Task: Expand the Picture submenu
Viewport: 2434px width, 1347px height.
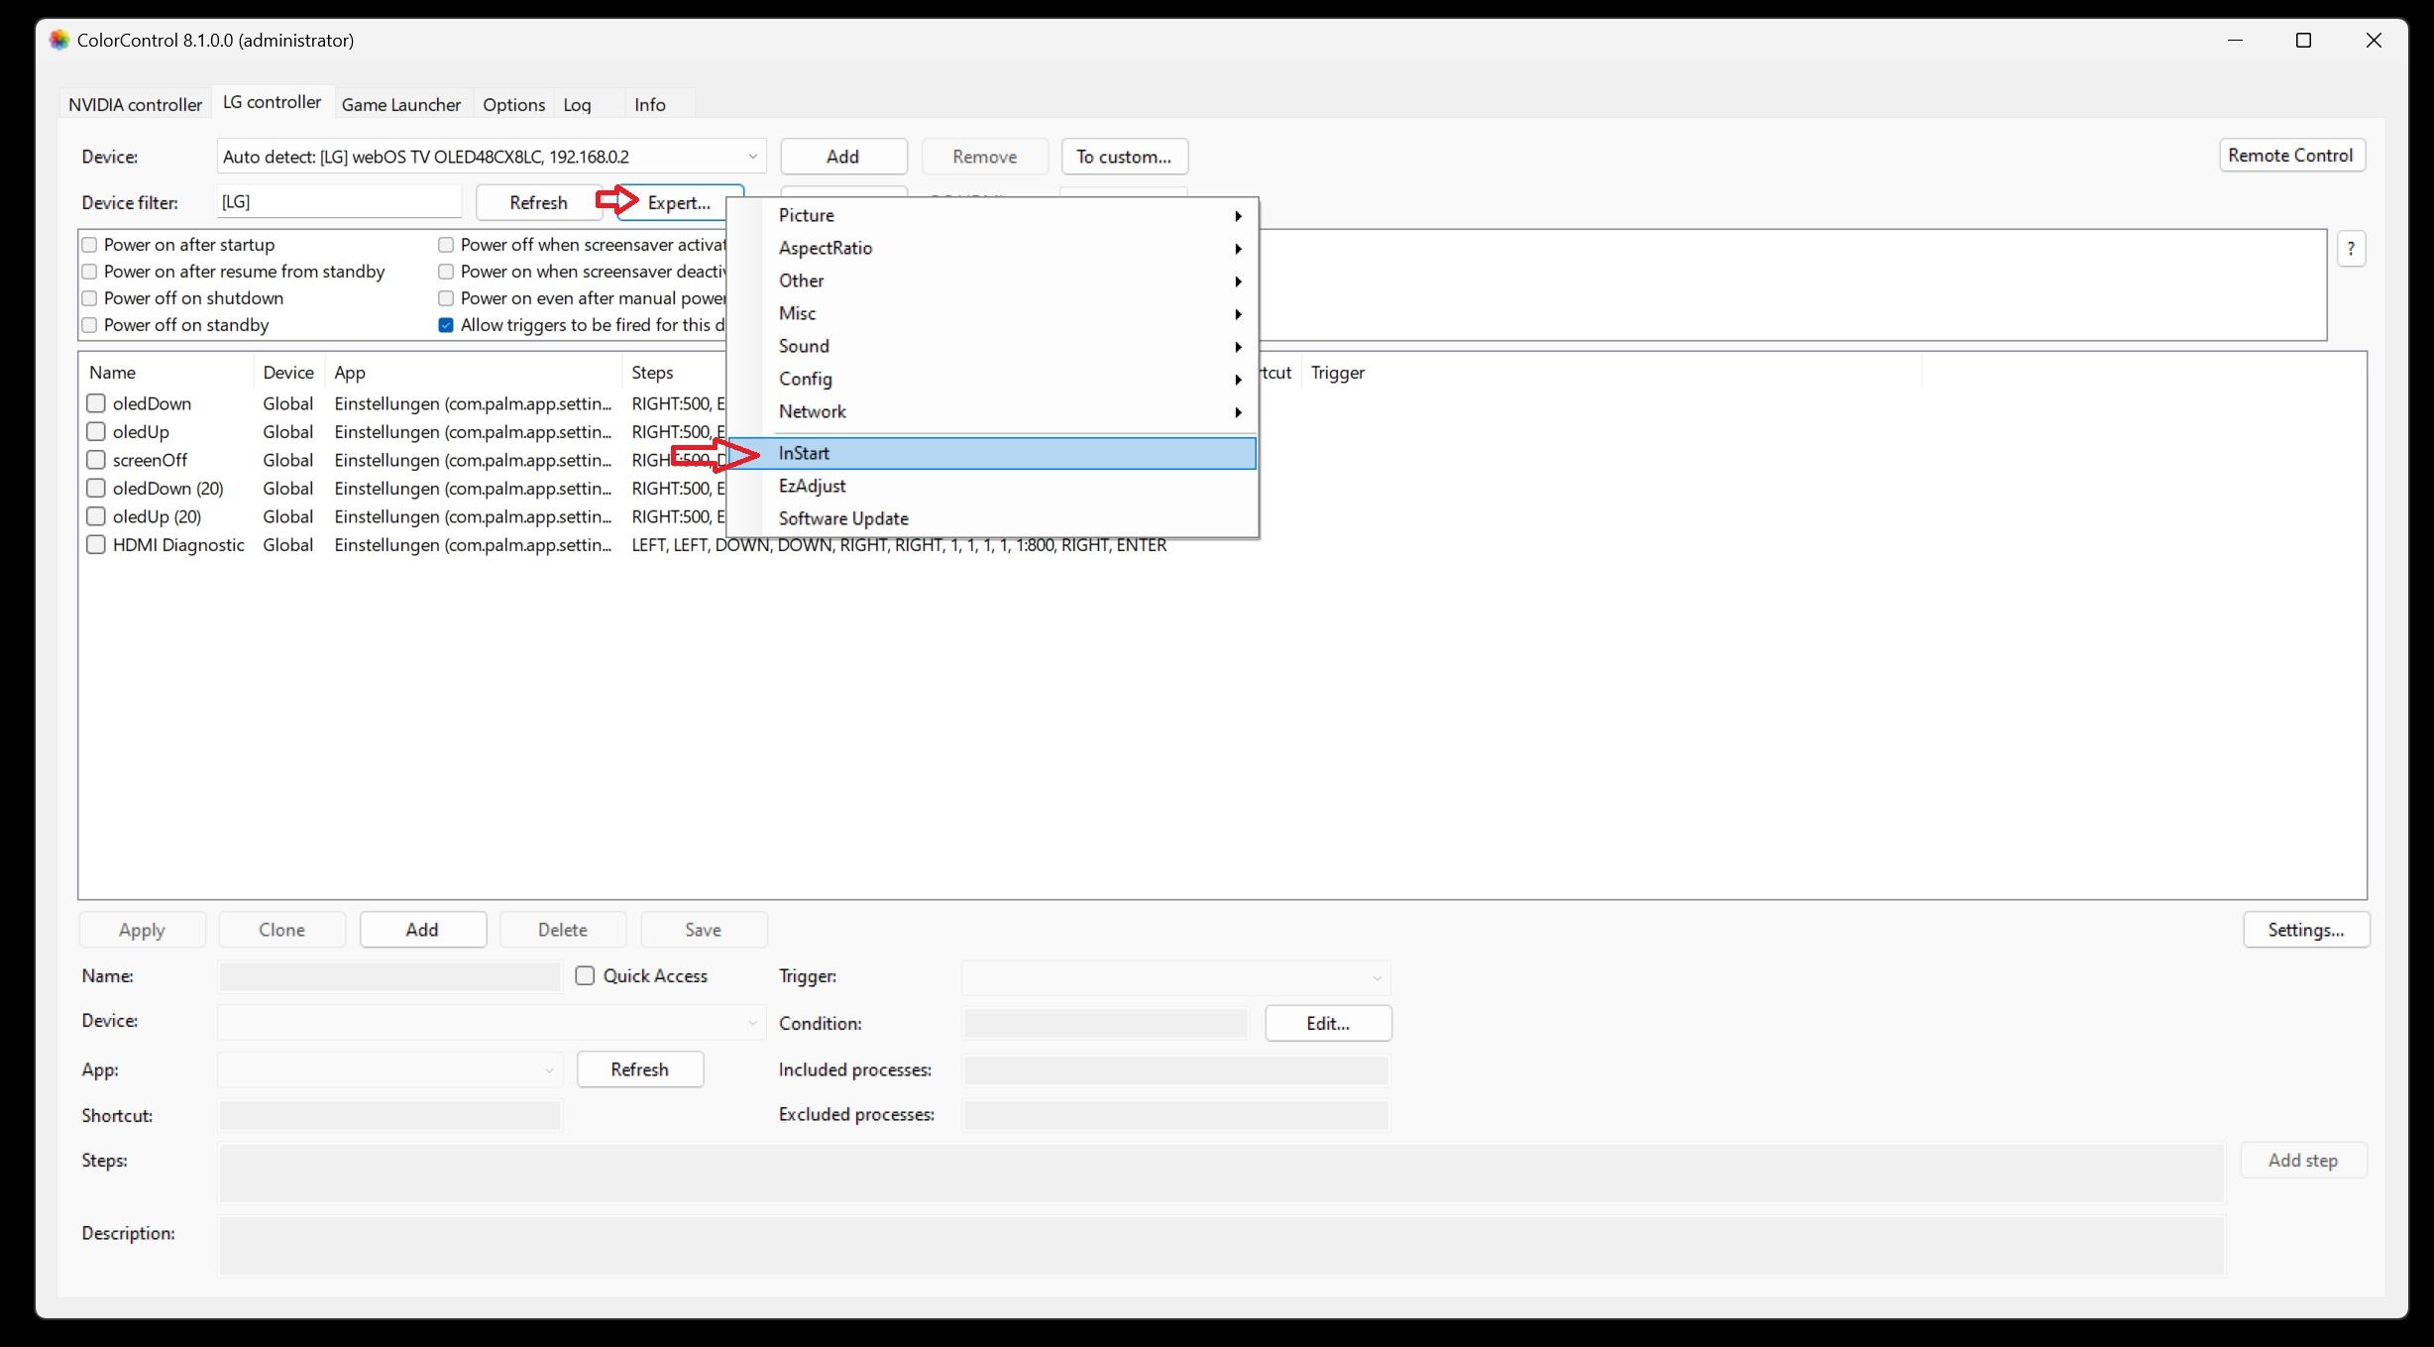Action: tap(992, 215)
